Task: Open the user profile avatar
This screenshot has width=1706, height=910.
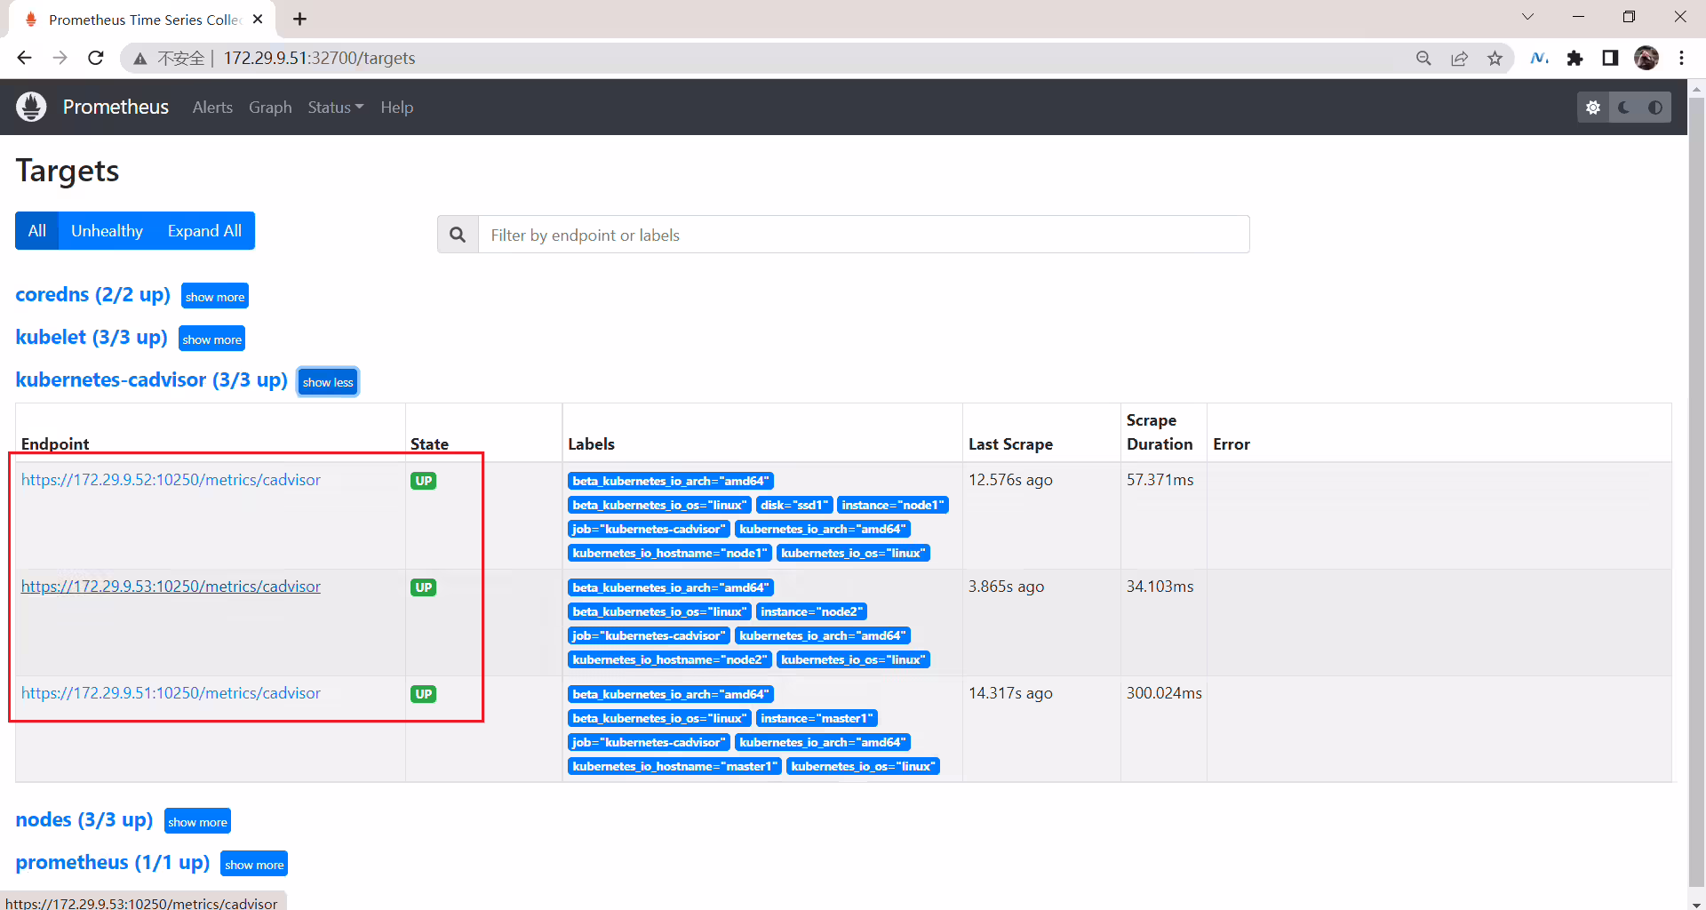Action: coord(1646,58)
